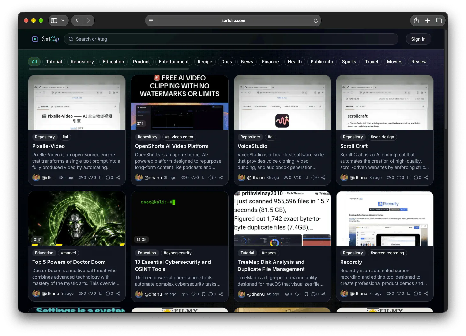Bookmark the OpenShorts AI Video Platform card
Image resolution: width=466 pixels, height=336 pixels.
(204, 178)
